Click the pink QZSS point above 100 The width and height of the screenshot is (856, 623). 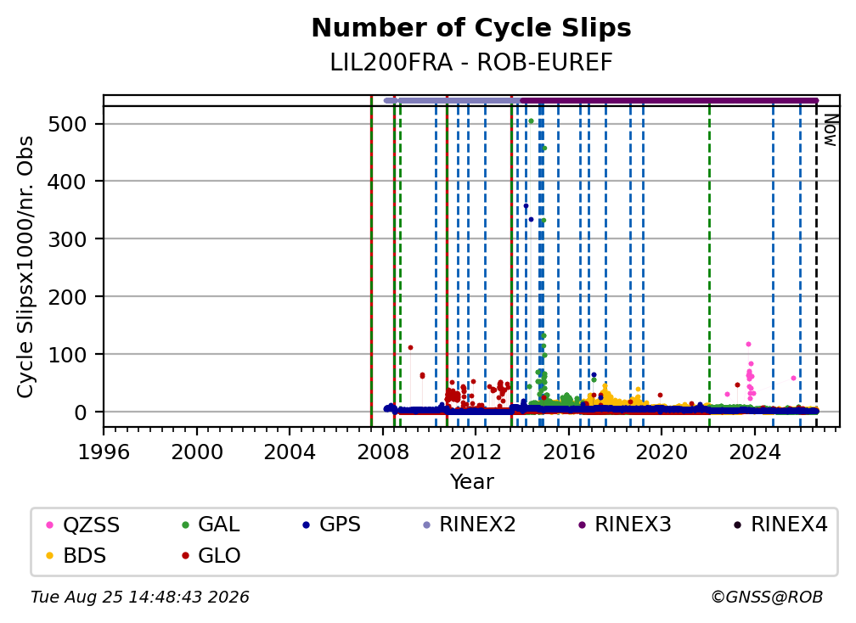pyautogui.click(x=748, y=345)
